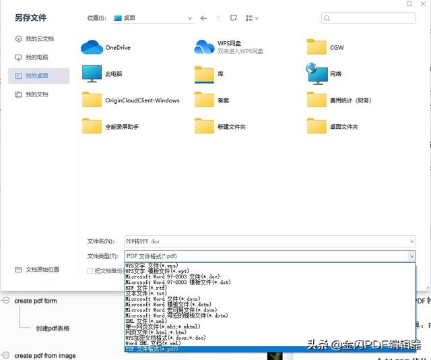Open OriginCloudClient-Windows folder
Viewport: 431px width, 360px height.
pos(131,100)
